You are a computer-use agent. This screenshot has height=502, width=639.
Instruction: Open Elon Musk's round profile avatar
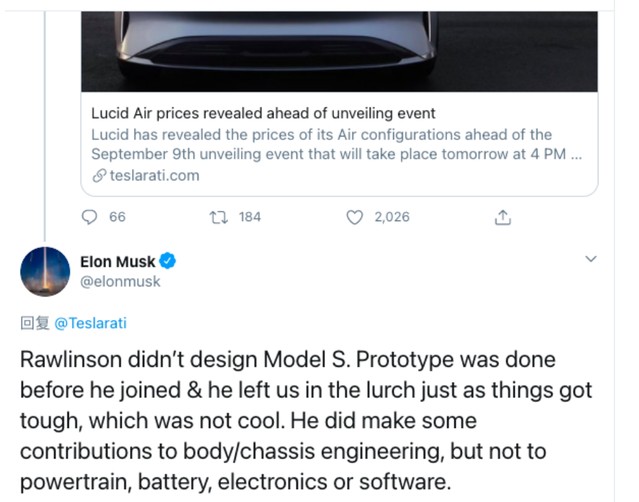click(45, 271)
